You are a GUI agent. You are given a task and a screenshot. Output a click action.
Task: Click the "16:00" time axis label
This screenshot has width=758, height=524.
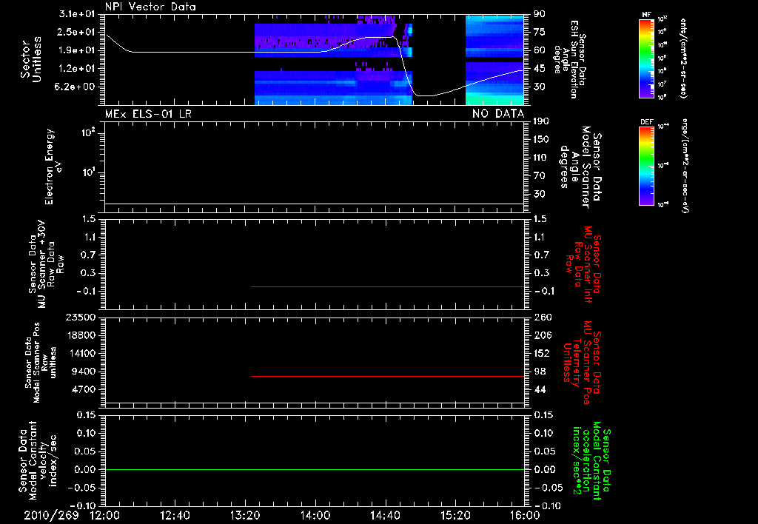click(x=525, y=515)
